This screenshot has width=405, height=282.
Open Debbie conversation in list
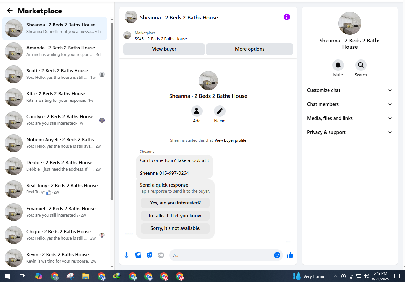(x=55, y=166)
